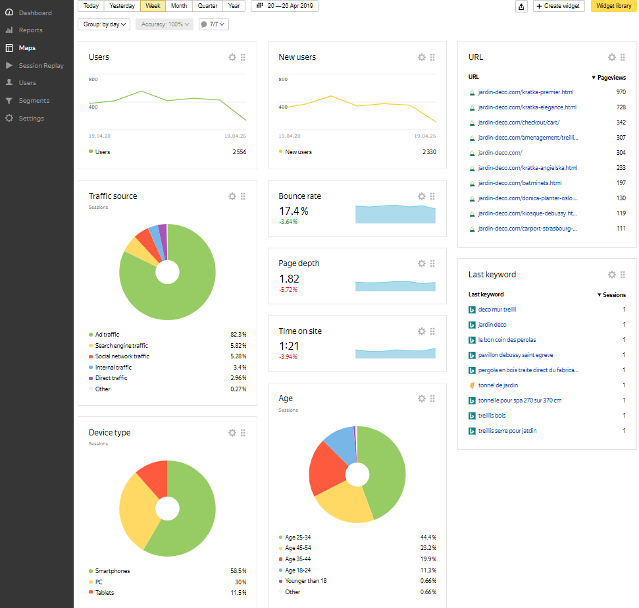Select the Today period tab

point(91,6)
